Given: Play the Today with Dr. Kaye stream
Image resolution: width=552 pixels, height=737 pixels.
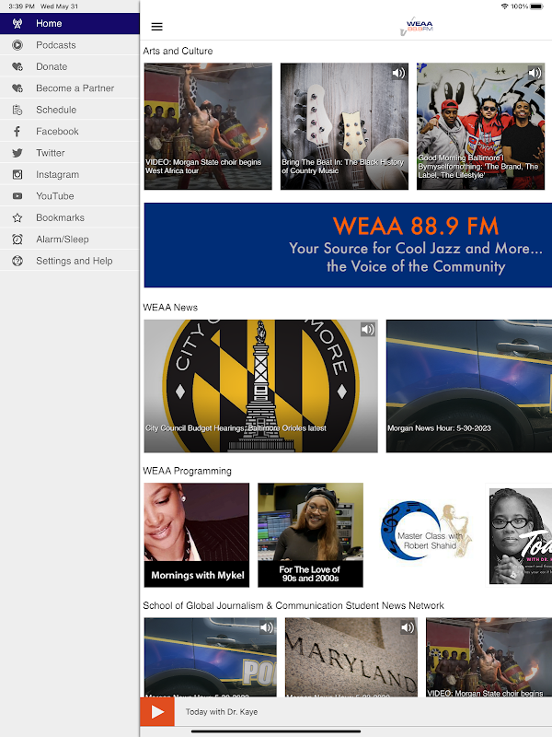Looking at the screenshot, I should (x=157, y=711).
